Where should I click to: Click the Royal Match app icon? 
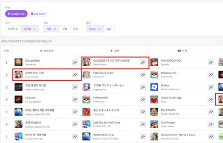[x=154, y=112]
